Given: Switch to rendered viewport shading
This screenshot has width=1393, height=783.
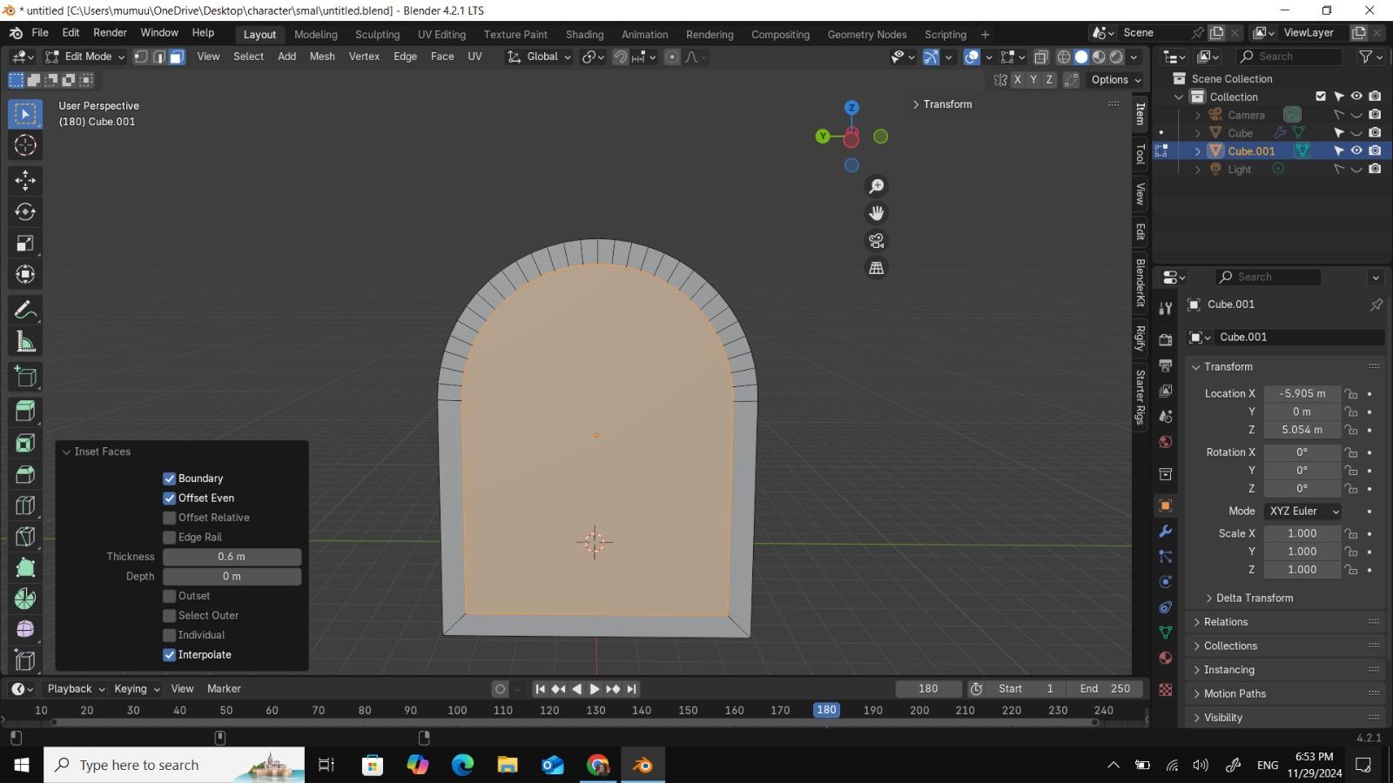Looking at the screenshot, I should 1117,57.
